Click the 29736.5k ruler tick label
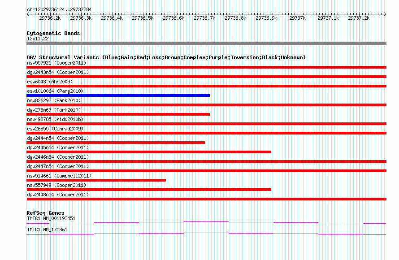Viewport: 399px width, 260px height. [143, 18]
